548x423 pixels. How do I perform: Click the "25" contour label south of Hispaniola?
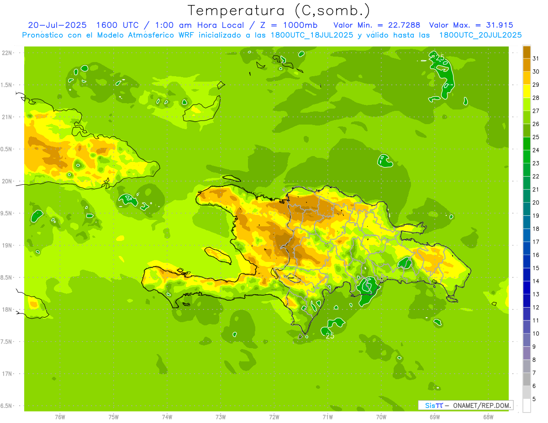(x=330, y=336)
